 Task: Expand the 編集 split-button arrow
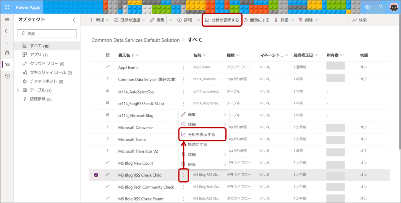pos(171,20)
